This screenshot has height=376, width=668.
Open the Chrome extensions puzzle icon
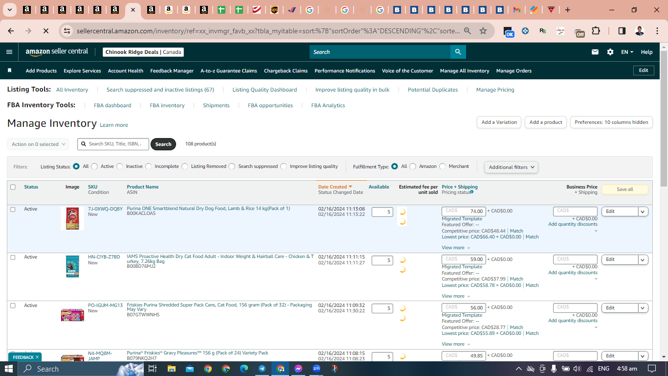point(596,31)
